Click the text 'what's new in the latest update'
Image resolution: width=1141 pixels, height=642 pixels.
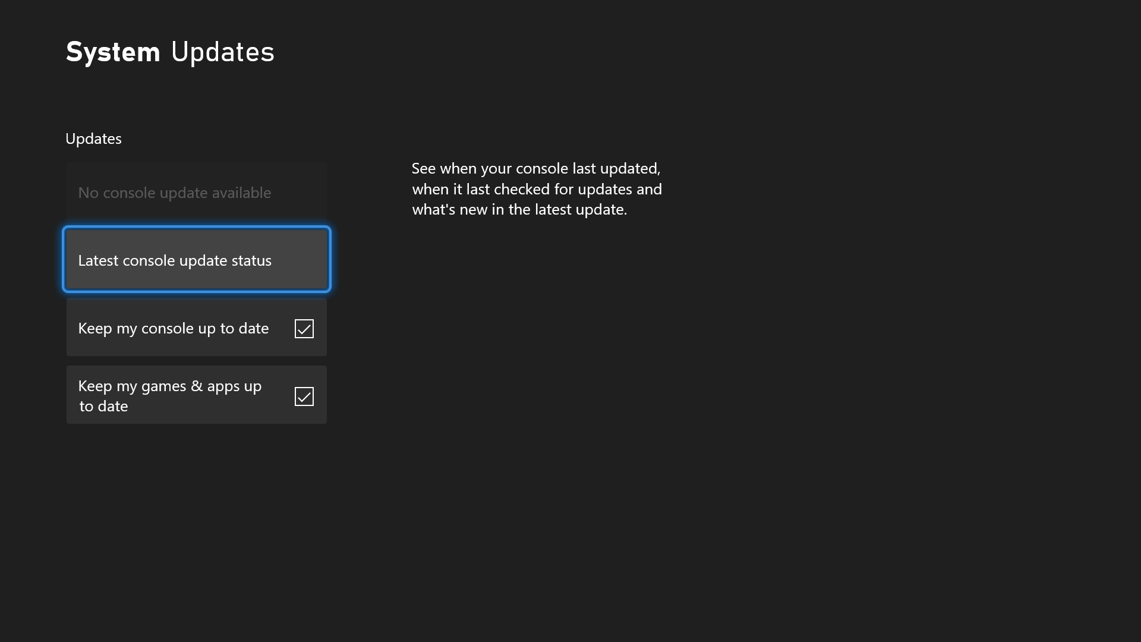(519, 209)
